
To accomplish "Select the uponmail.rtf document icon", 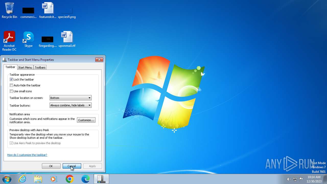I will point(67,39).
